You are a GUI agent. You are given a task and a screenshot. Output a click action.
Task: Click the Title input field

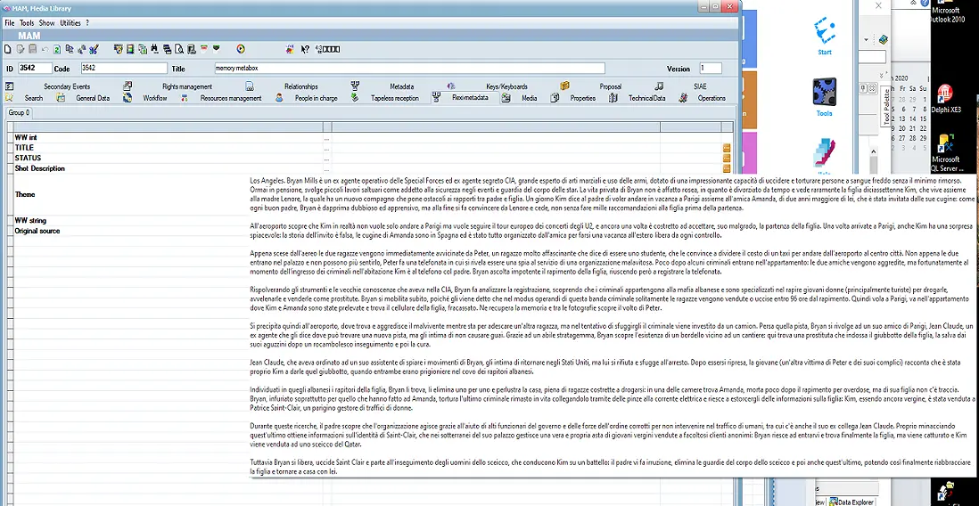click(409, 69)
